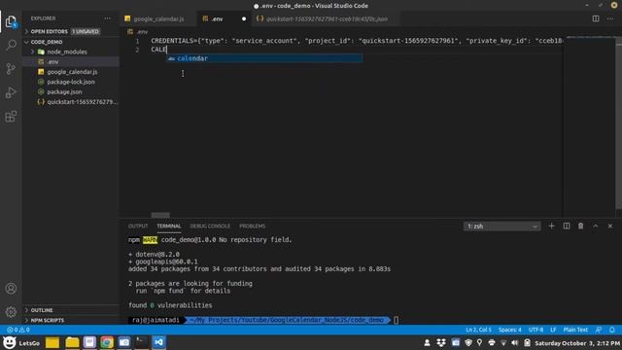Click the .env breadcrumb

[x=138, y=32]
